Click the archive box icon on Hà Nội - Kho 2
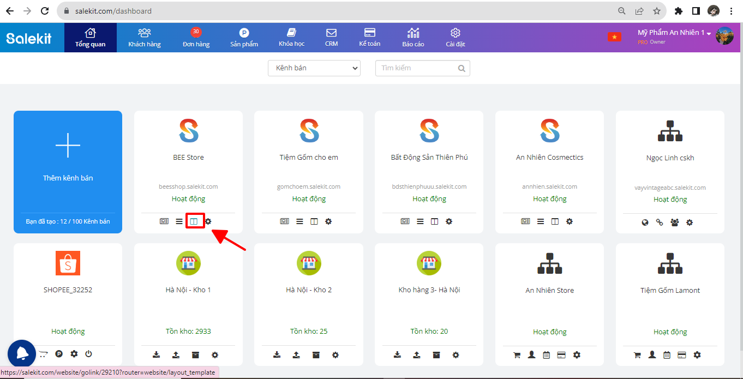 click(316, 354)
